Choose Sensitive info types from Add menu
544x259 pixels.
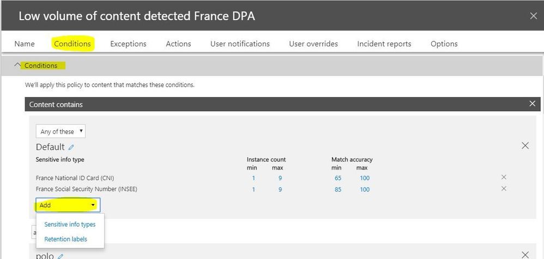[x=70, y=224]
